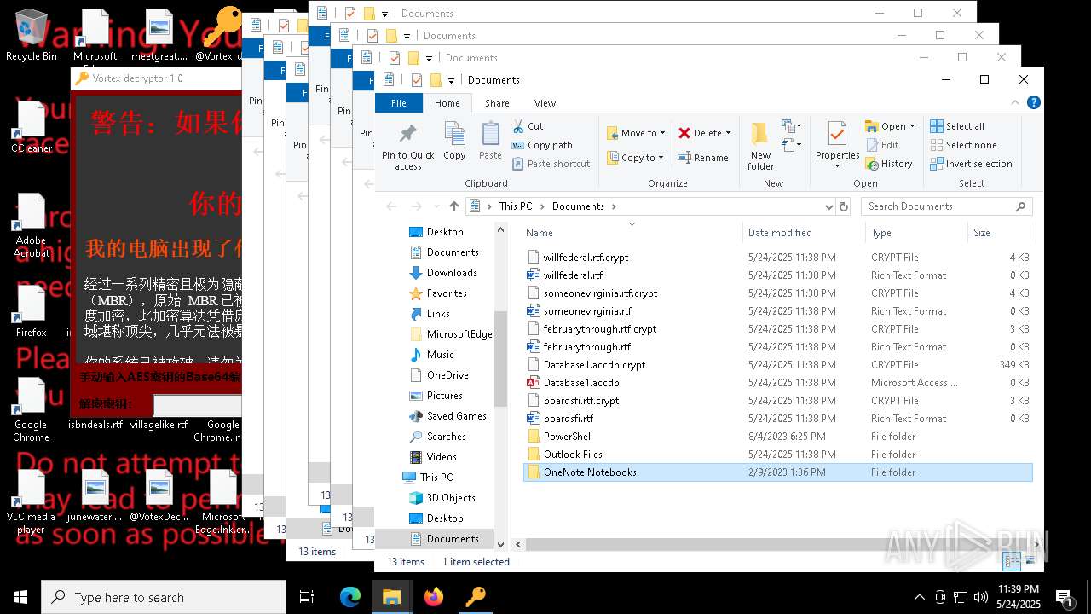
Task: Switch to large icons view button
Action: pos(1030,561)
